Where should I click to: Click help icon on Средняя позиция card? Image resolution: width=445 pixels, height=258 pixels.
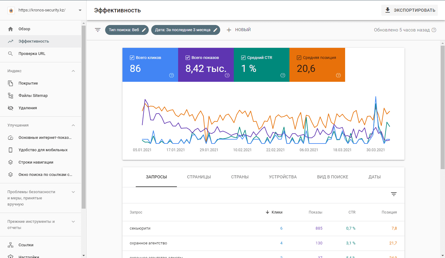(x=338, y=75)
